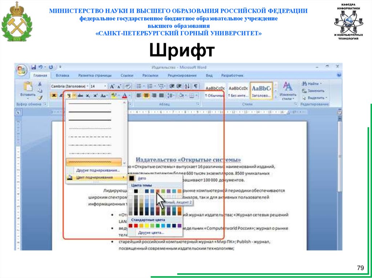Decrease font size with the shrink-font icon

(119, 86)
